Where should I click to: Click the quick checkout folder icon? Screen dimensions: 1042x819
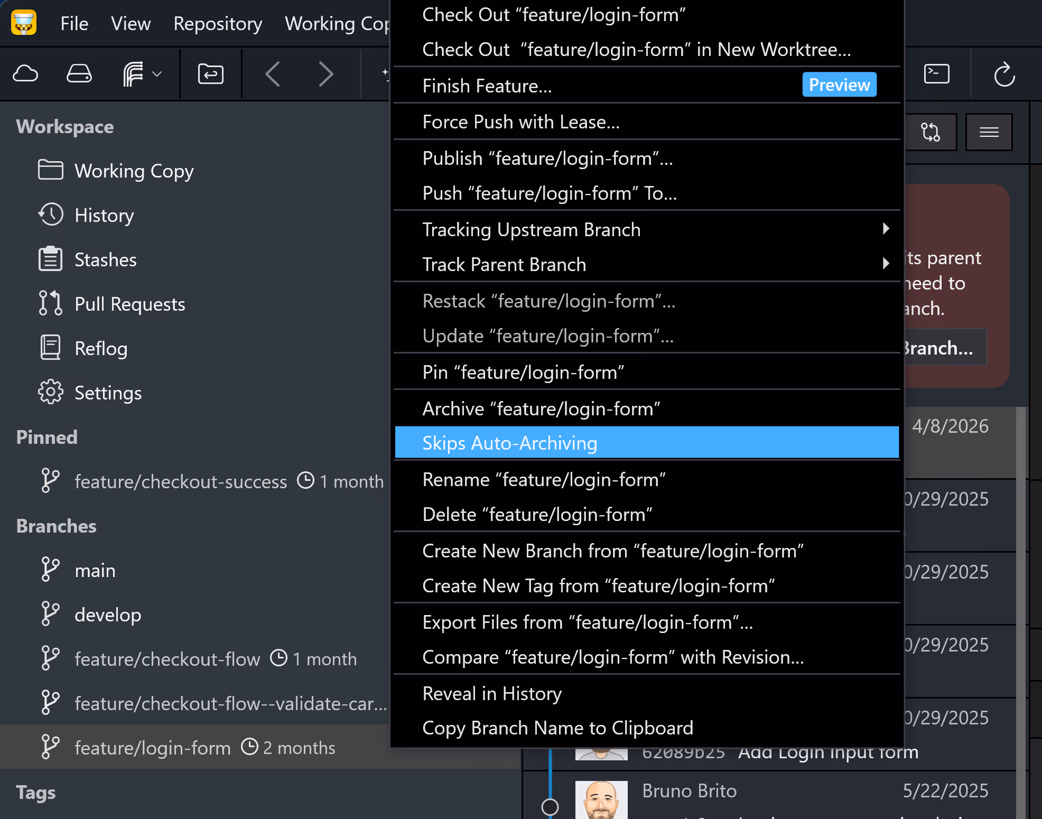click(x=210, y=74)
